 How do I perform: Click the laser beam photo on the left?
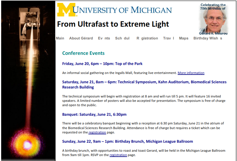[x=28, y=81]
